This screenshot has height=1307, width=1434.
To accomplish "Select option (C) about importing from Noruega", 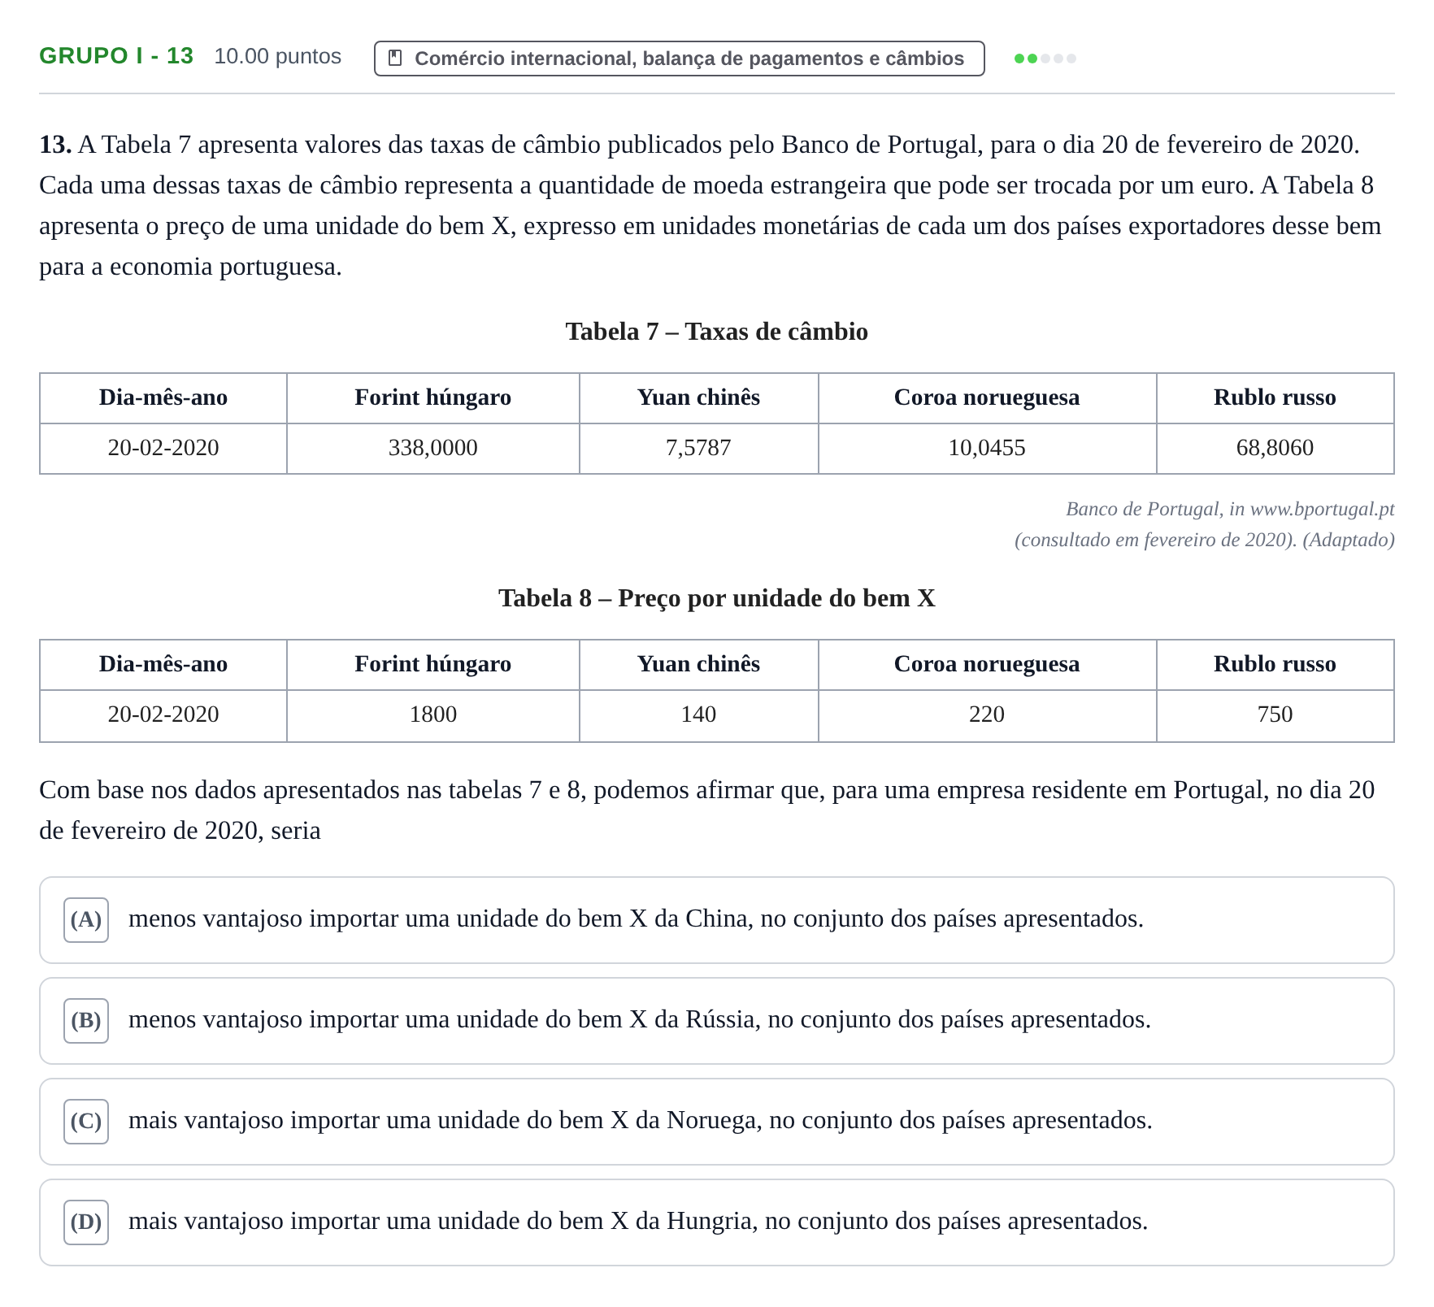I will [x=716, y=1122].
